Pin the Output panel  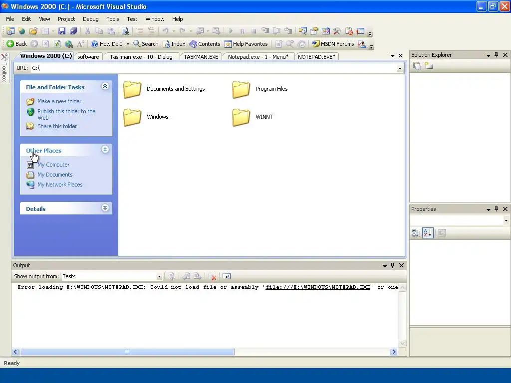click(393, 265)
